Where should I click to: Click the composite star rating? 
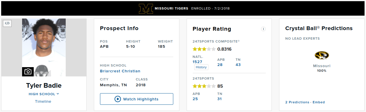[x=204, y=49]
